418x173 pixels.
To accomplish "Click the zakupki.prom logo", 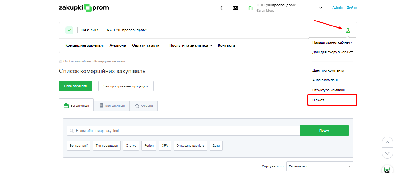I will click(84, 8).
